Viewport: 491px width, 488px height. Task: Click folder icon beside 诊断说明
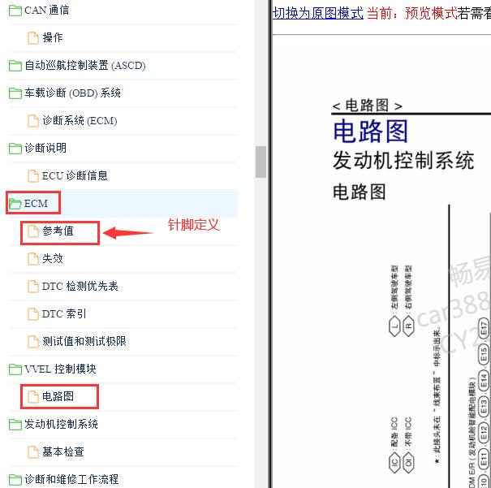point(15,149)
